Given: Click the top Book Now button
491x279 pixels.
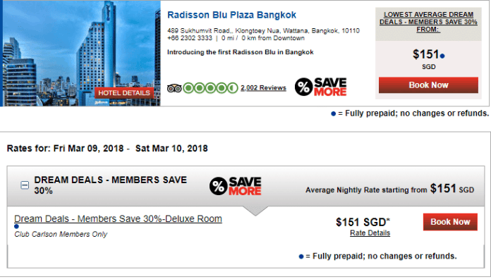Looking at the screenshot, I should point(428,85).
